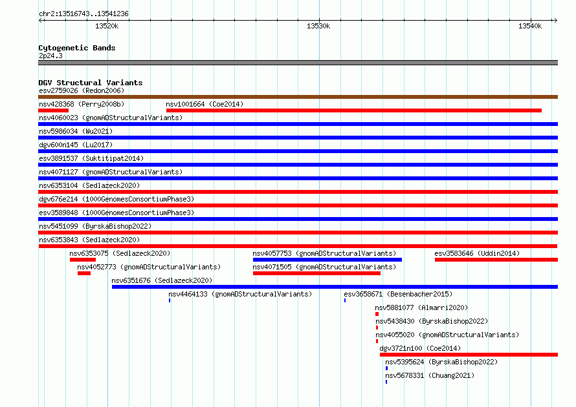Select the red esv3583646 variant bar

(x=496, y=260)
